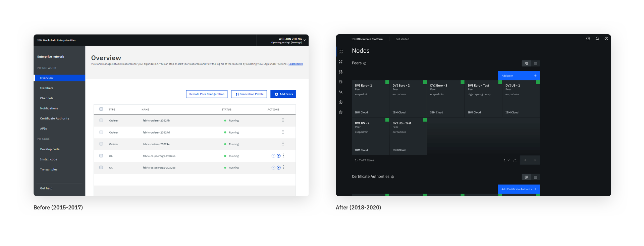Open Try samples in the left menu
Image resolution: width=644 pixels, height=246 pixels.
pos(49,169)
